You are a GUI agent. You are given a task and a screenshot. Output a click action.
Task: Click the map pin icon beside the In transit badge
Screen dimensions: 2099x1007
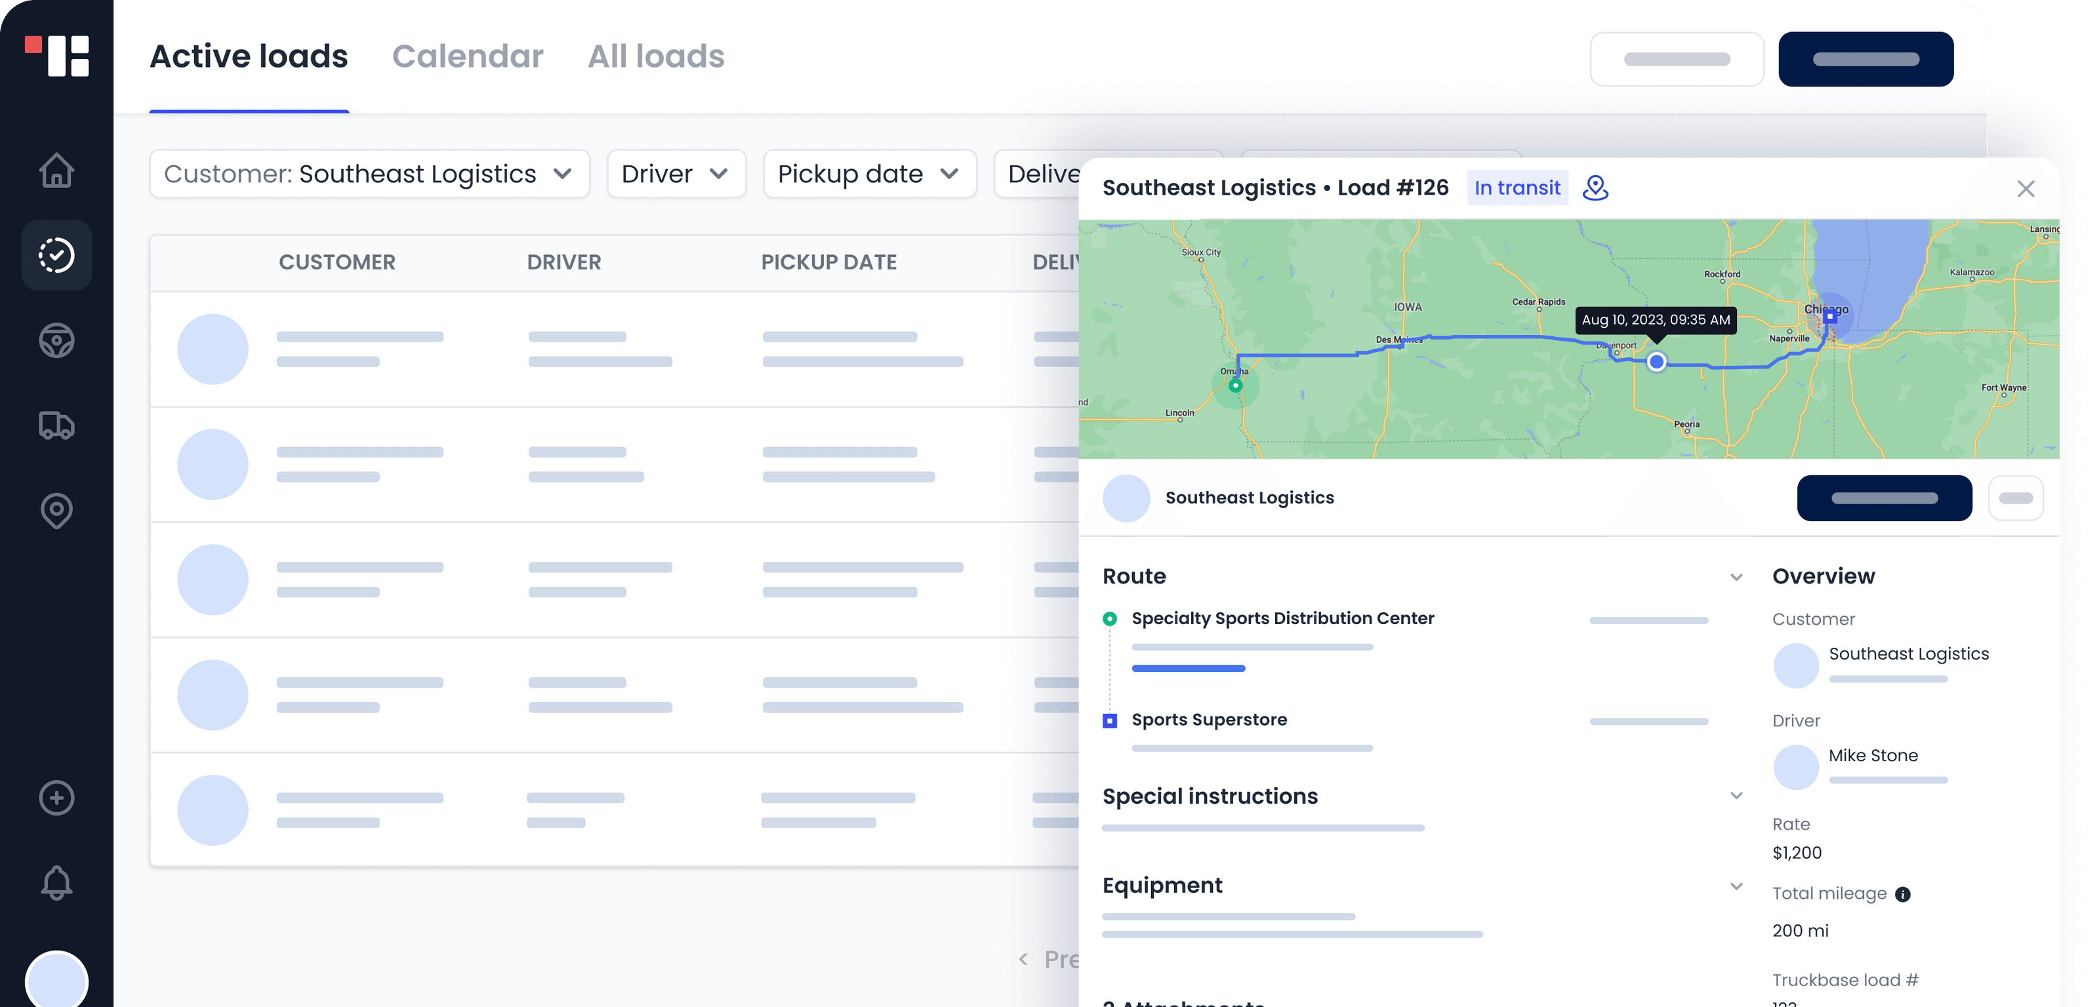click(1595, 188)
